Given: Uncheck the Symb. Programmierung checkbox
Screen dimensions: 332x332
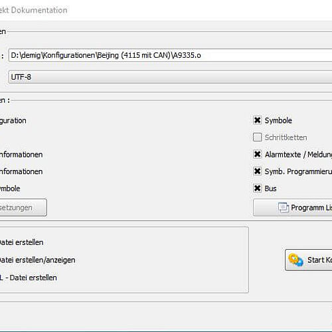Looking at the screenshot, I should point(257,171).
